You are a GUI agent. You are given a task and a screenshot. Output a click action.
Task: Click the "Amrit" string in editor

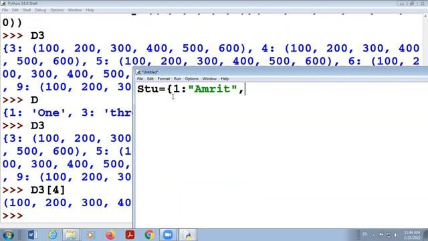[213, 89]
